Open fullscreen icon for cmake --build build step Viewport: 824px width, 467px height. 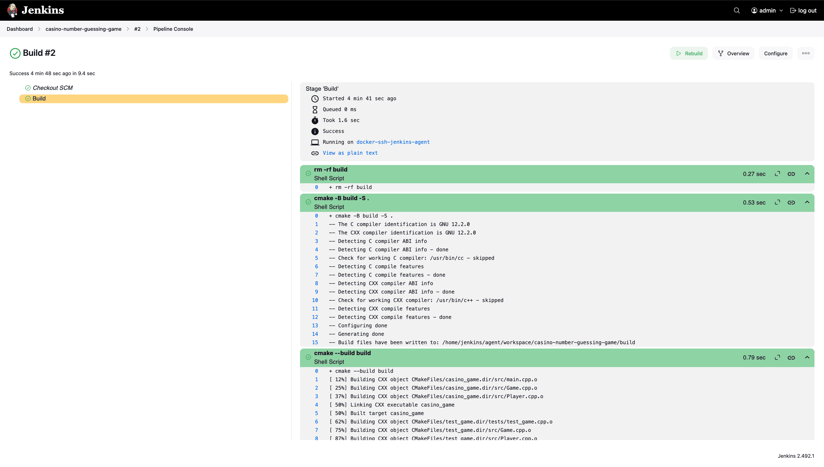[777, 358]
